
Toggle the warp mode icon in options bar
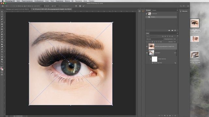76,6
